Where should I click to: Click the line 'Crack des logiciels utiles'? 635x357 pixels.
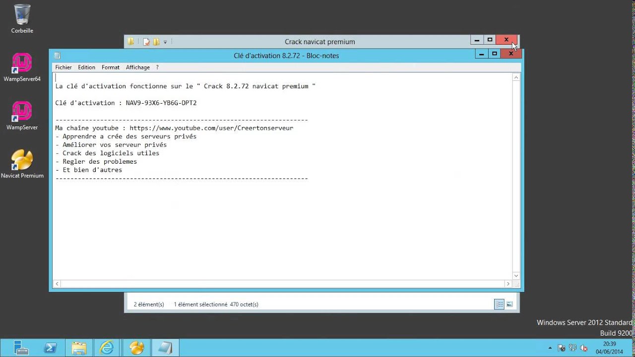[x=107, y=153]
